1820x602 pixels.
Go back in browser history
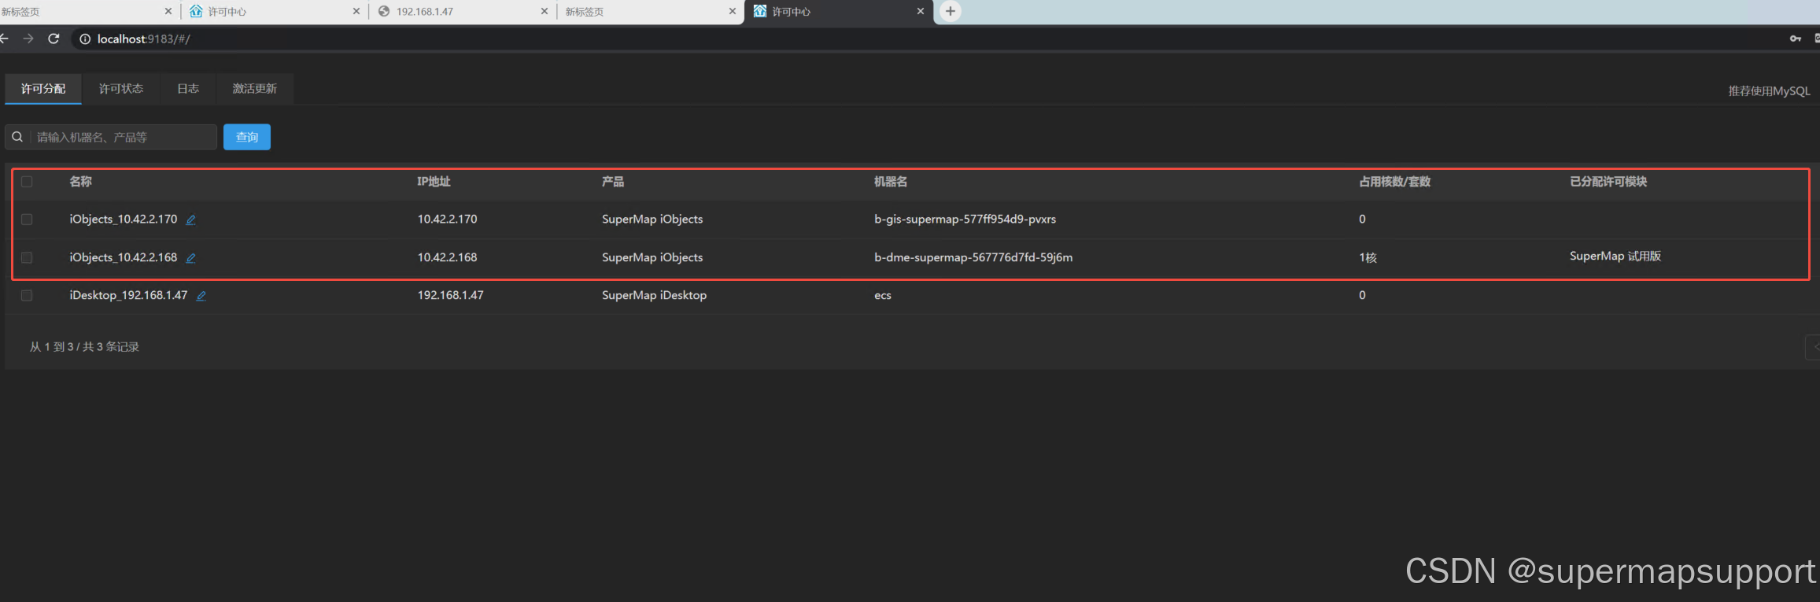4,39
